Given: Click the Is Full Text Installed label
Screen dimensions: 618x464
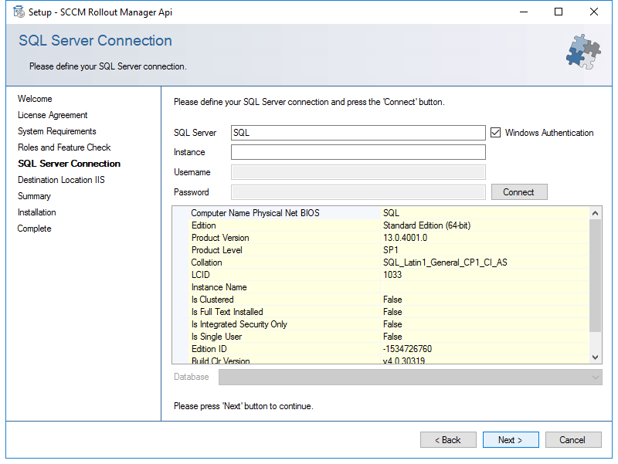Looking at the screenshot, I should (x=227, y=312).
